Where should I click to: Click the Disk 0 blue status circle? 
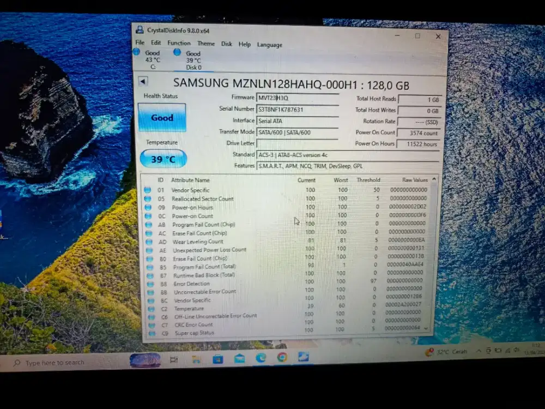click(177, 52)
